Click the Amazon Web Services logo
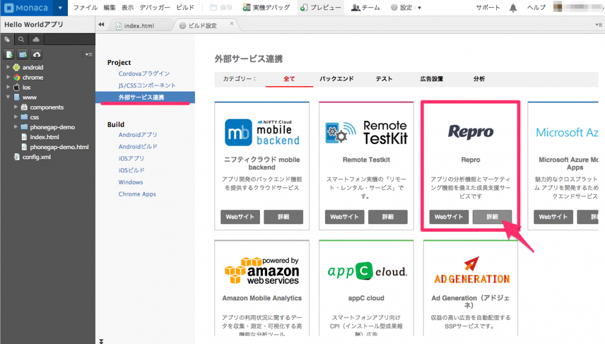605x344 pixels. pos(262,271)
